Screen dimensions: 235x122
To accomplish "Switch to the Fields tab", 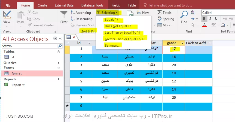I will [116, 5].
